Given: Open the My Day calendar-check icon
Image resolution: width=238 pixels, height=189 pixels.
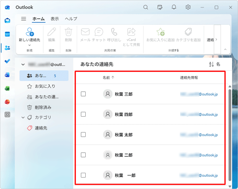Looking at the screenshot, I should [160, 7].
